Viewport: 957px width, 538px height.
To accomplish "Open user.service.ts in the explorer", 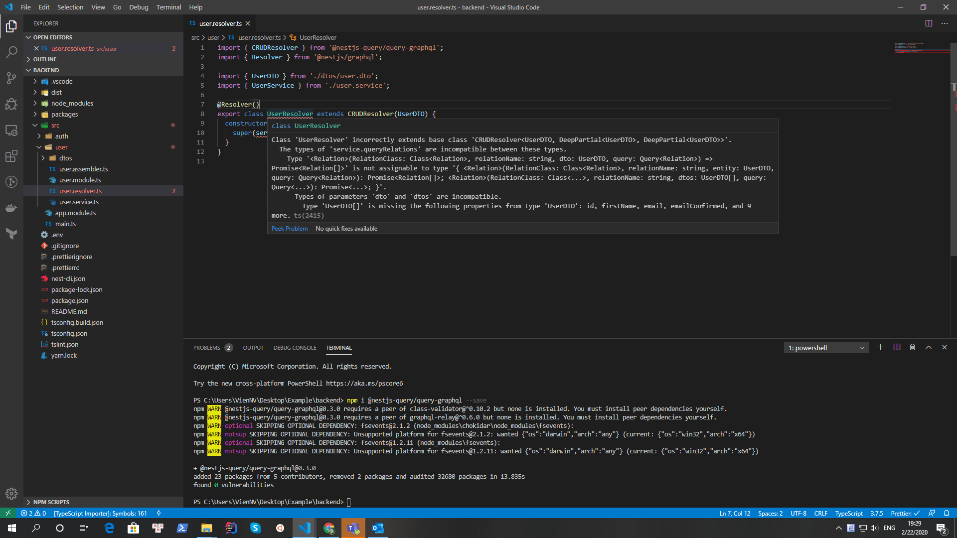I will [79, 202].
